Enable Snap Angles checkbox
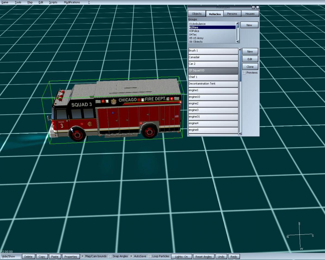Screen dimensions: 325x260 tap(110, 256)
